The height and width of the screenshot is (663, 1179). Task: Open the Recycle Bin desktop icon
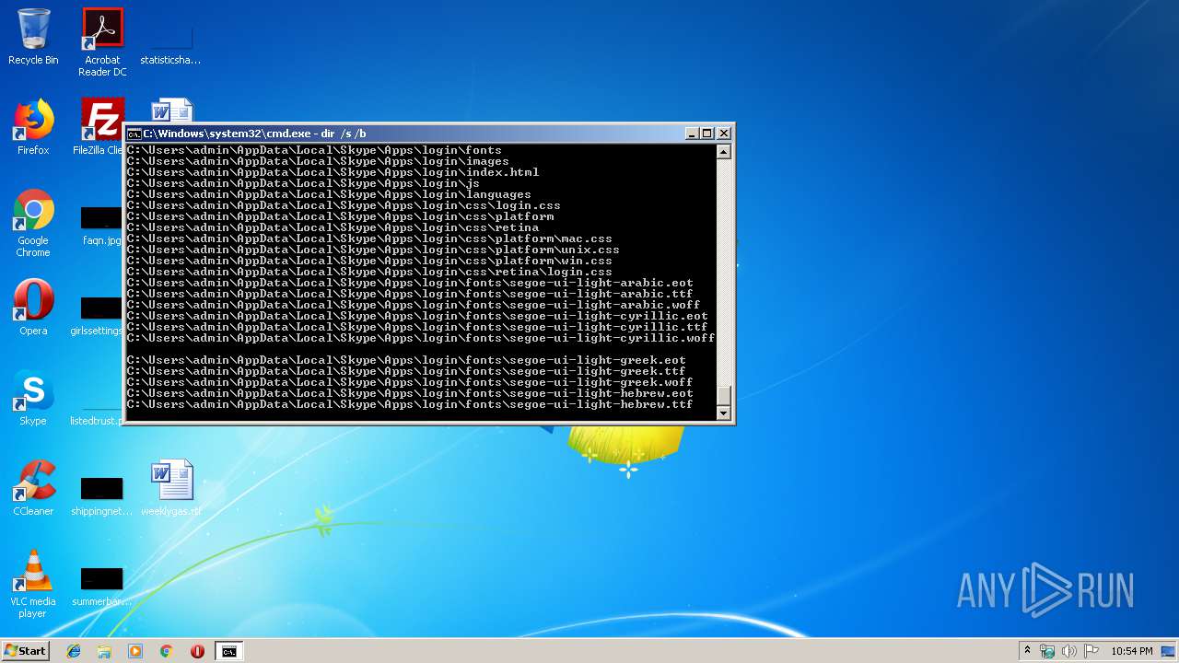(x=33, y=38)
